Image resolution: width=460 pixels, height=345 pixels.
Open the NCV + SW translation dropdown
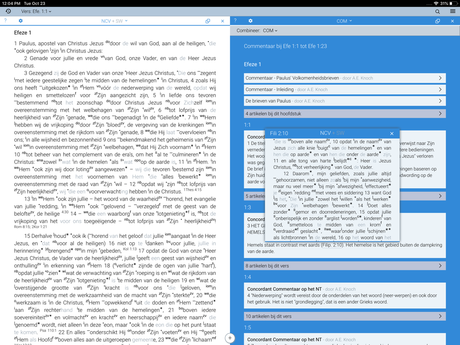click(x=115, y=21)
